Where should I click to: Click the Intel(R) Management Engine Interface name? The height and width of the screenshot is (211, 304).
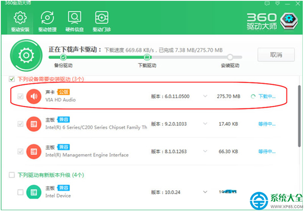(87, 155)
